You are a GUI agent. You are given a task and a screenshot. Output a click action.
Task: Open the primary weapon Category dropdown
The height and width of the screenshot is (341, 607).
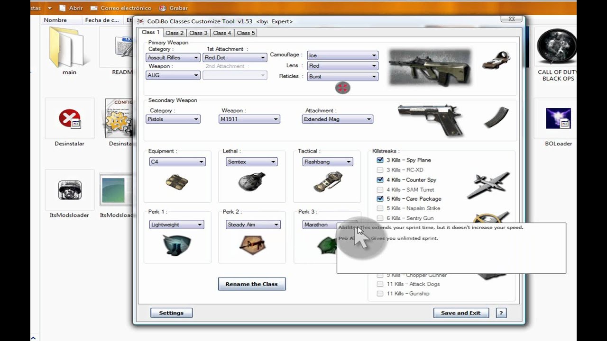point(173,58)
